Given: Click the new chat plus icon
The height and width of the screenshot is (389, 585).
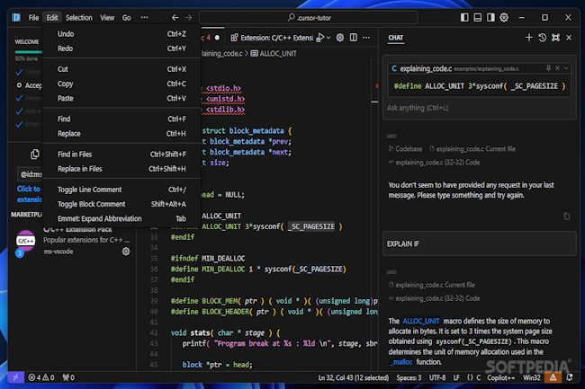Looking at the screenshot, I should pyautogui.click(x=529, y=38).
